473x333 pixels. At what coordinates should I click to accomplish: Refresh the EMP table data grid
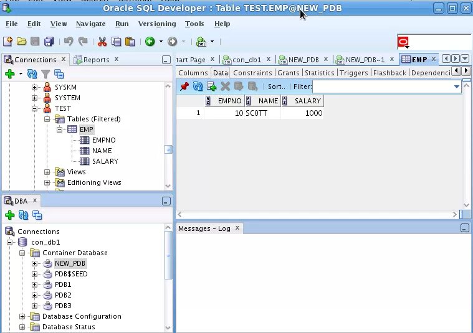tap(198, 87)
